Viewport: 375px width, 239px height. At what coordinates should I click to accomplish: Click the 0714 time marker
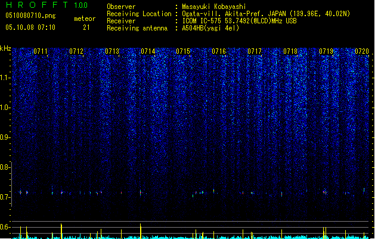148,51
